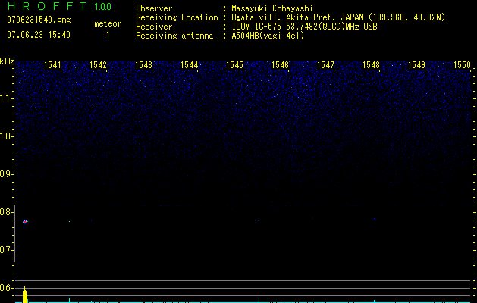Image resolution: width=477 pixels, height=303 pixels.
Task: Click the Receiving antenna label
Action: (174, 36)
